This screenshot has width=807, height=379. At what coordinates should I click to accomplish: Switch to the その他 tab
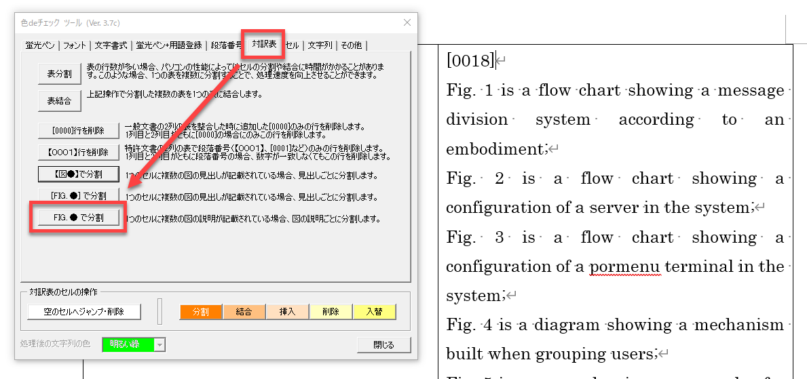[352, 45]
